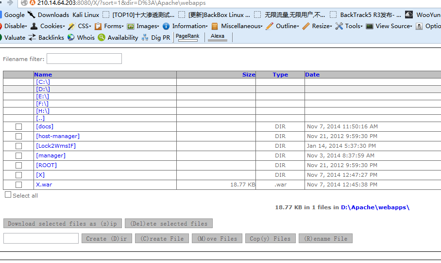Open the Miscellaneous dropdown label
441x263 pixels.
[x=242, y=26]
